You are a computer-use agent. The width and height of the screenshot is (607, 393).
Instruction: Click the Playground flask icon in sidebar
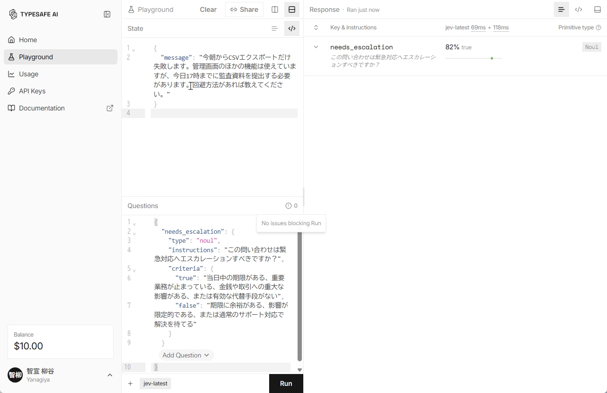pos(11,57)
